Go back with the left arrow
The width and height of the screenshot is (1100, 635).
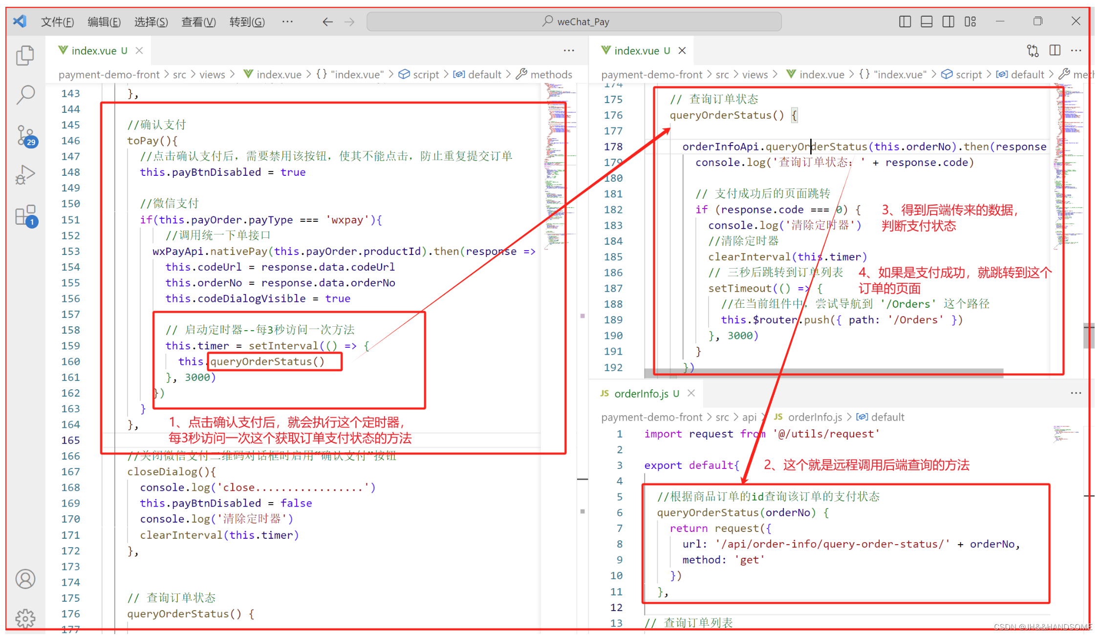[x=328, y=22]
